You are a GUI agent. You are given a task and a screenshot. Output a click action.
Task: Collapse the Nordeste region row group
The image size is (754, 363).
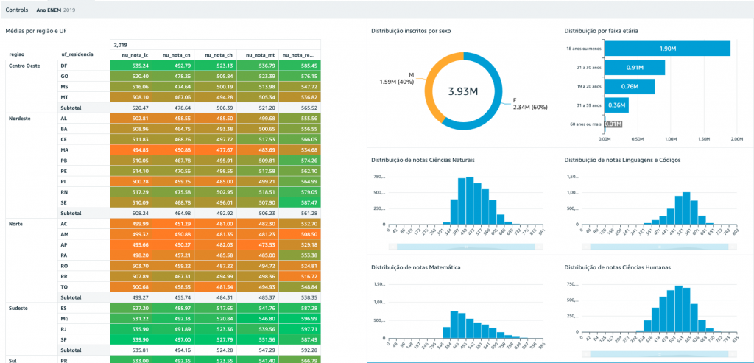point(20,118)
